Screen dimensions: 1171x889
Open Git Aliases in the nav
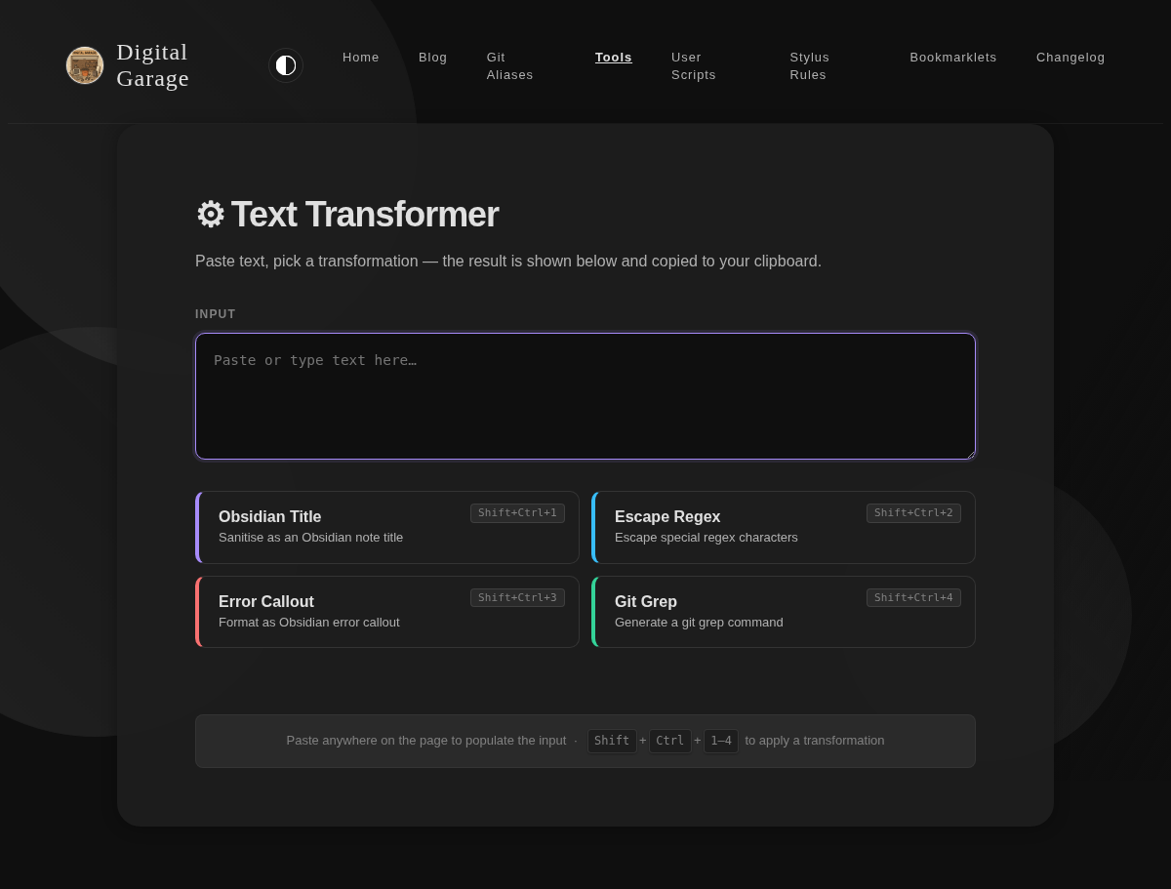click(510, 66)
